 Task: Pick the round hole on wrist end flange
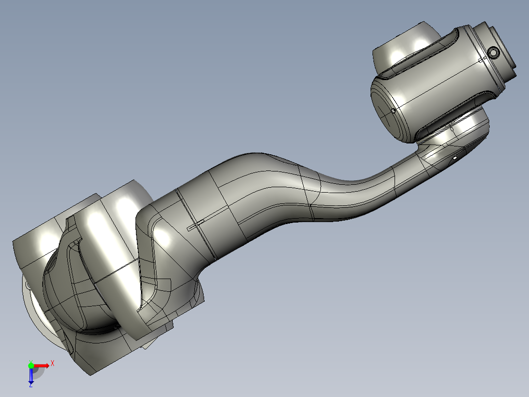coord(494,53)
